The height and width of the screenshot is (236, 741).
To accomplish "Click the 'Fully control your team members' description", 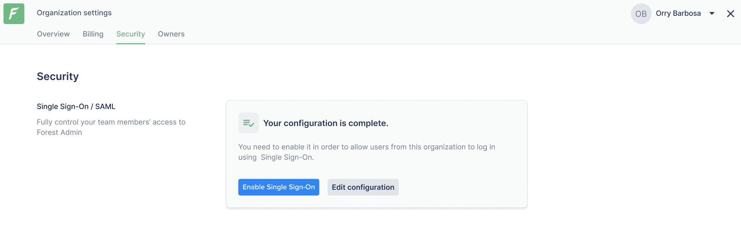I will tap(111, 122).
